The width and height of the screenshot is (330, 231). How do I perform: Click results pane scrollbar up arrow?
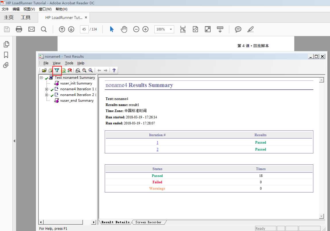[321, 80]
